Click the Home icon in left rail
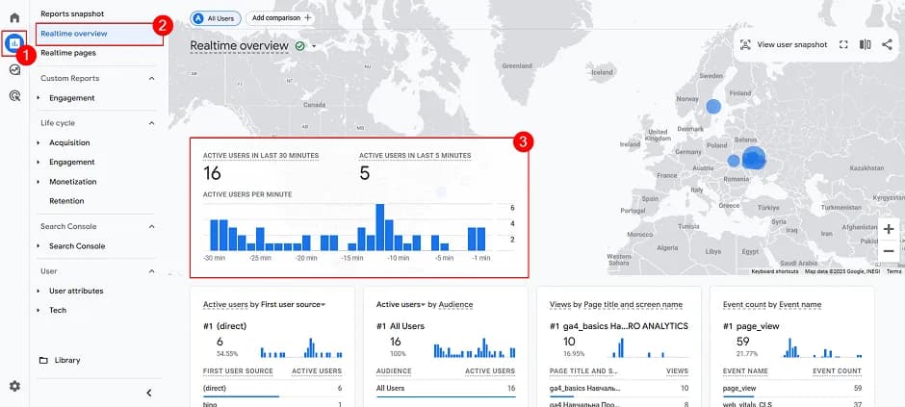The width and height of the screenshot is (905, 407). click(x=14, y=17)
